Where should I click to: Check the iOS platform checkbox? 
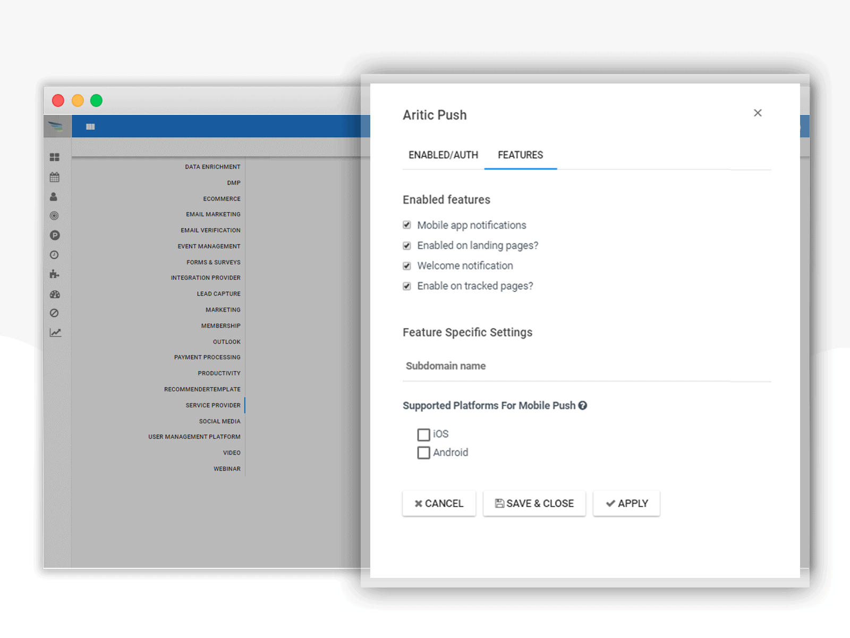tap(423, 435)
